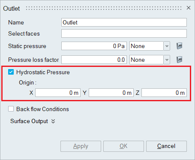Click the dotted drag handle in title bar
This screenshot has width=195, height=160.
104,8
